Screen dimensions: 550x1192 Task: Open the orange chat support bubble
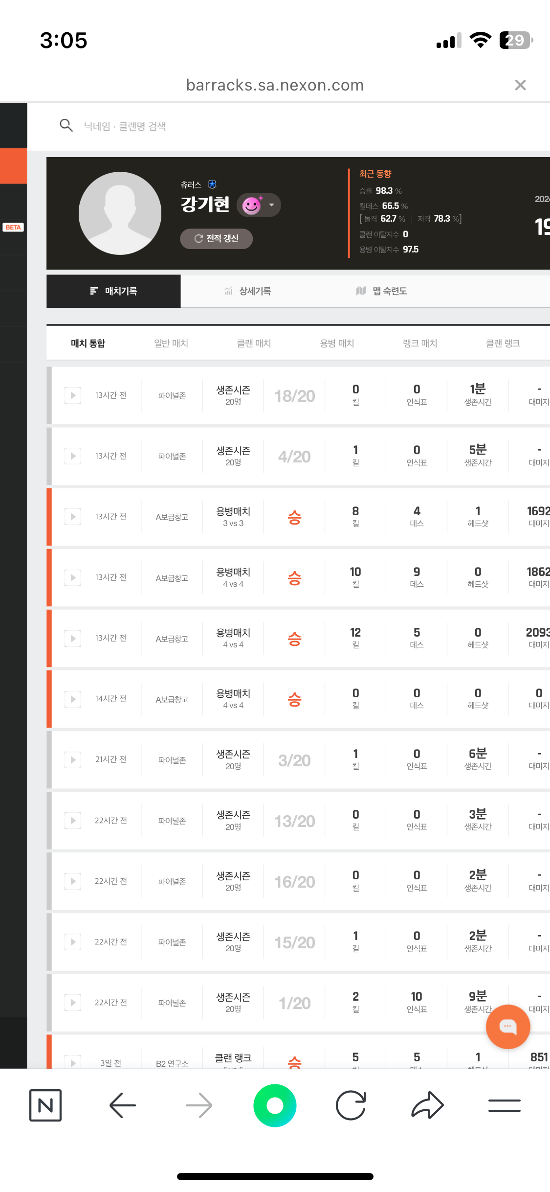coord(507,1026)
